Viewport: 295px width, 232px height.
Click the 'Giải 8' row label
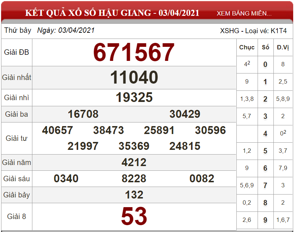(17, 217)
